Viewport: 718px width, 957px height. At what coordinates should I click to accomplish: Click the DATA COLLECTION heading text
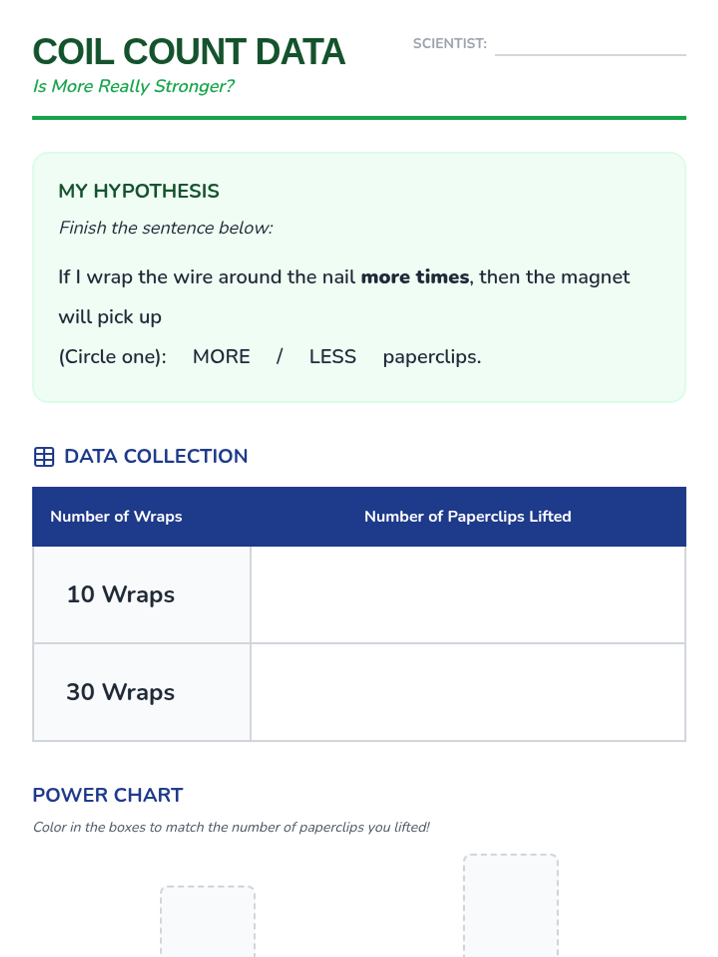click(156, 456)
